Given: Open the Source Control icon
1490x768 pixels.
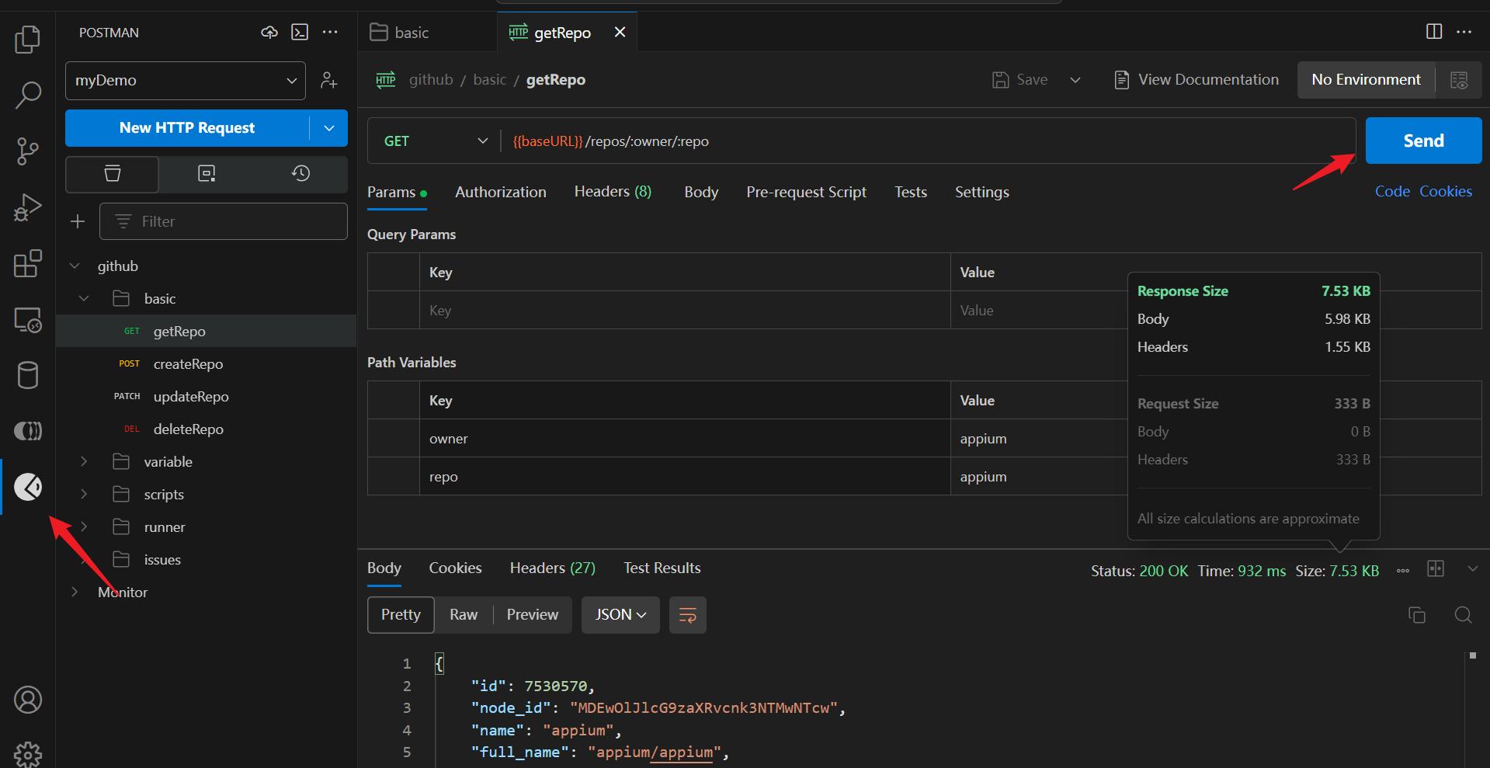Looking at the screenshot, I should (28, 151).
